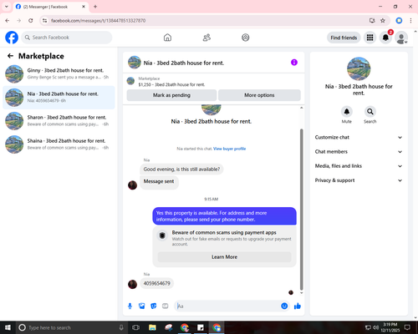418x334 pixels.
Task: Open Windows notification center icon
Action: click(x=407, y=327)
